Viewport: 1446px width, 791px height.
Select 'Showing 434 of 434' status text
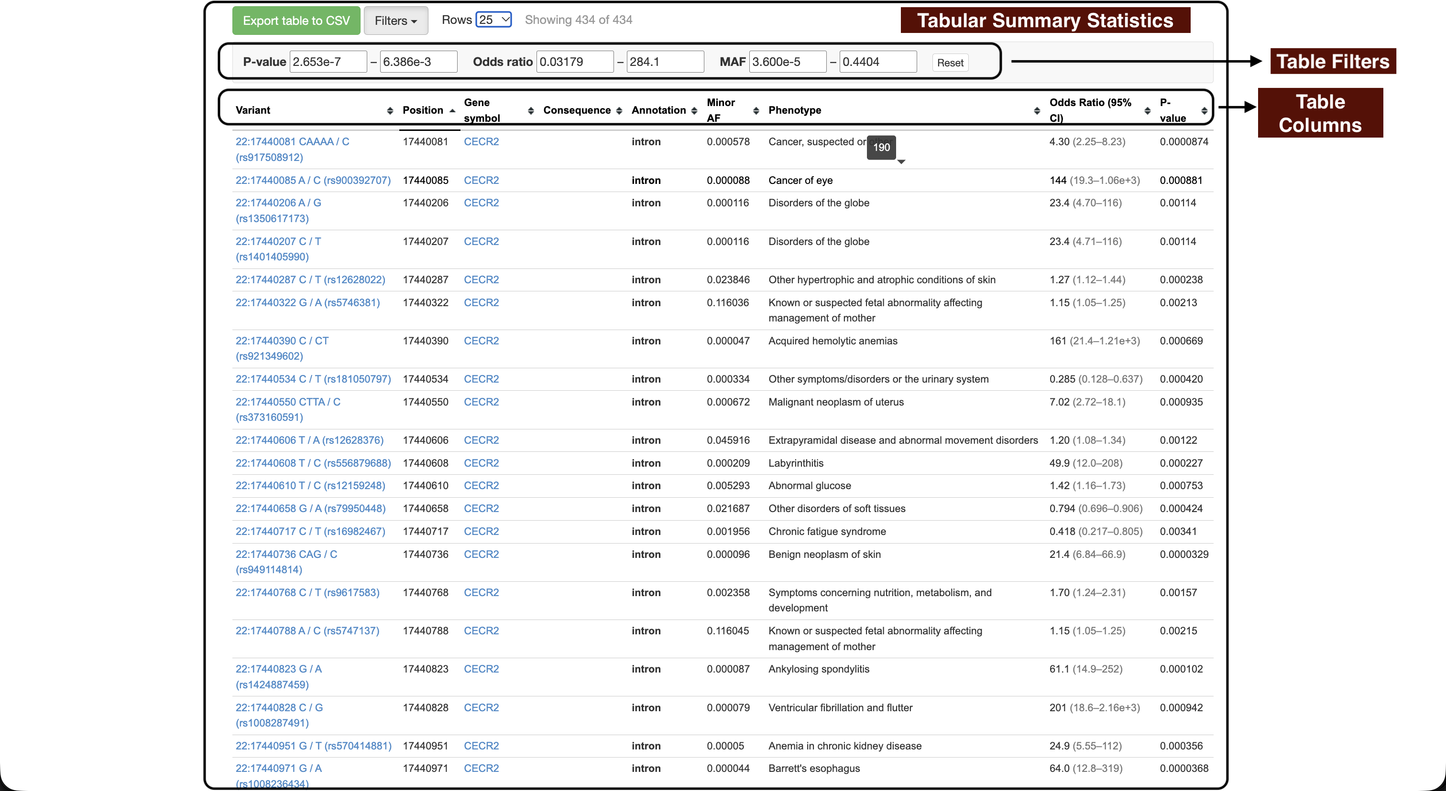click(x=578, y=20)
